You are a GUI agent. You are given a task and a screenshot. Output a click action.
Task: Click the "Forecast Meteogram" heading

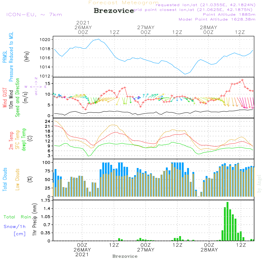(123, 3)
